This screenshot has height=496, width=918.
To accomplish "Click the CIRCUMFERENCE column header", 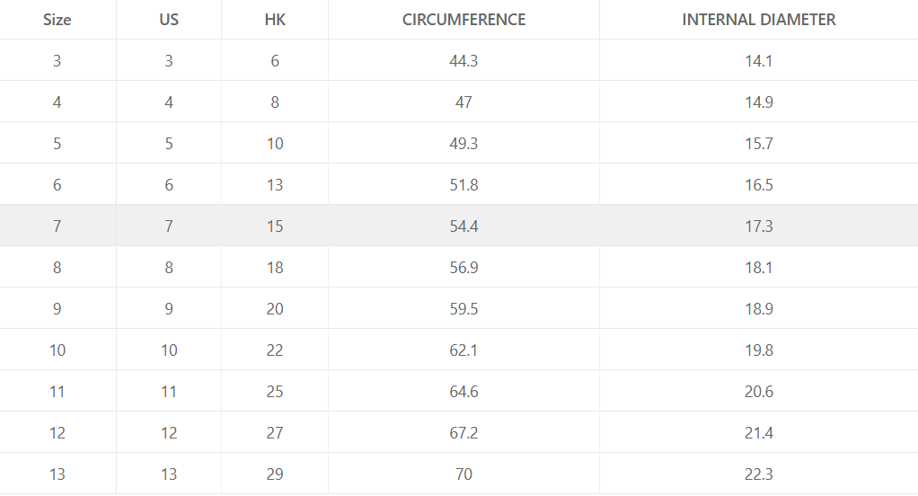I will [x=463, y=20].
